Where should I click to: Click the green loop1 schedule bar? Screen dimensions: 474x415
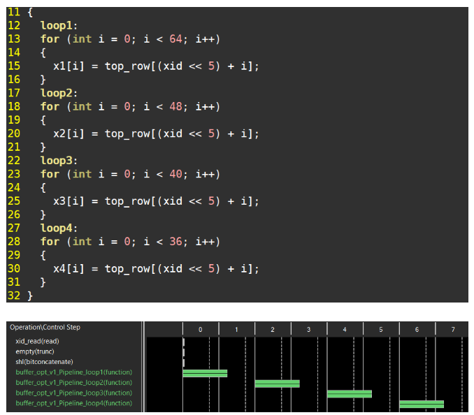click(205, 373)
